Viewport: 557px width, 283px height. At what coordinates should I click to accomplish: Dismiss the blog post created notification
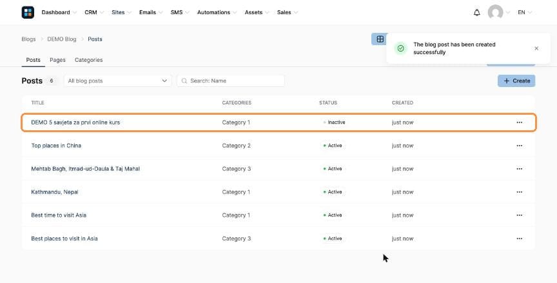click(x=536, y=48)
